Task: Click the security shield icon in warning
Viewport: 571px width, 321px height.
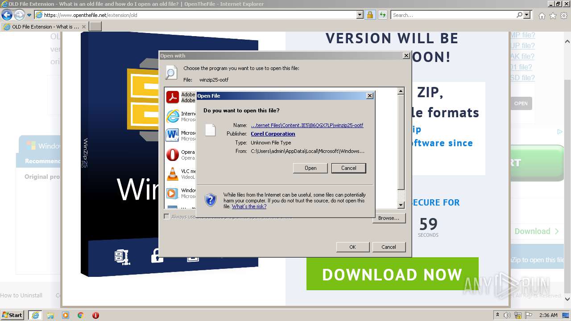Action: pyautogui.click(x=211, y=199)
